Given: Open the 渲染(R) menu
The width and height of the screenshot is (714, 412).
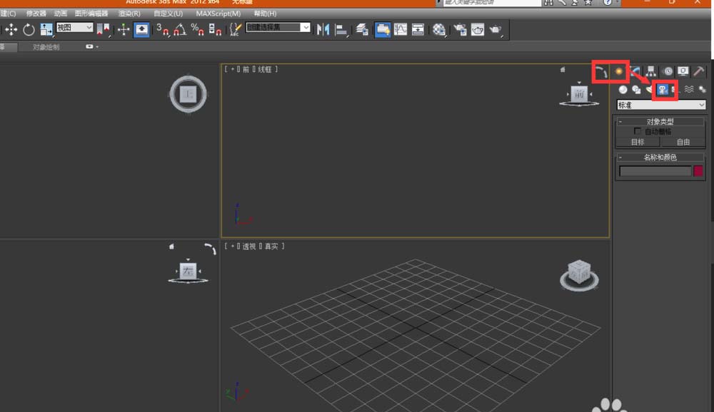Looking at the screenshot, I should pos(129,14).
